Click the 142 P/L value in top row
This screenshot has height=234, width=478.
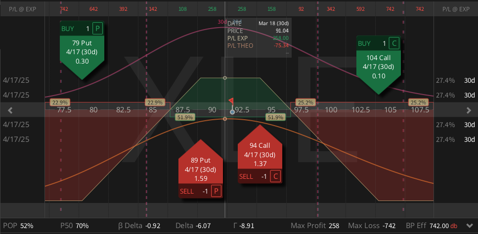coord(153,9)
